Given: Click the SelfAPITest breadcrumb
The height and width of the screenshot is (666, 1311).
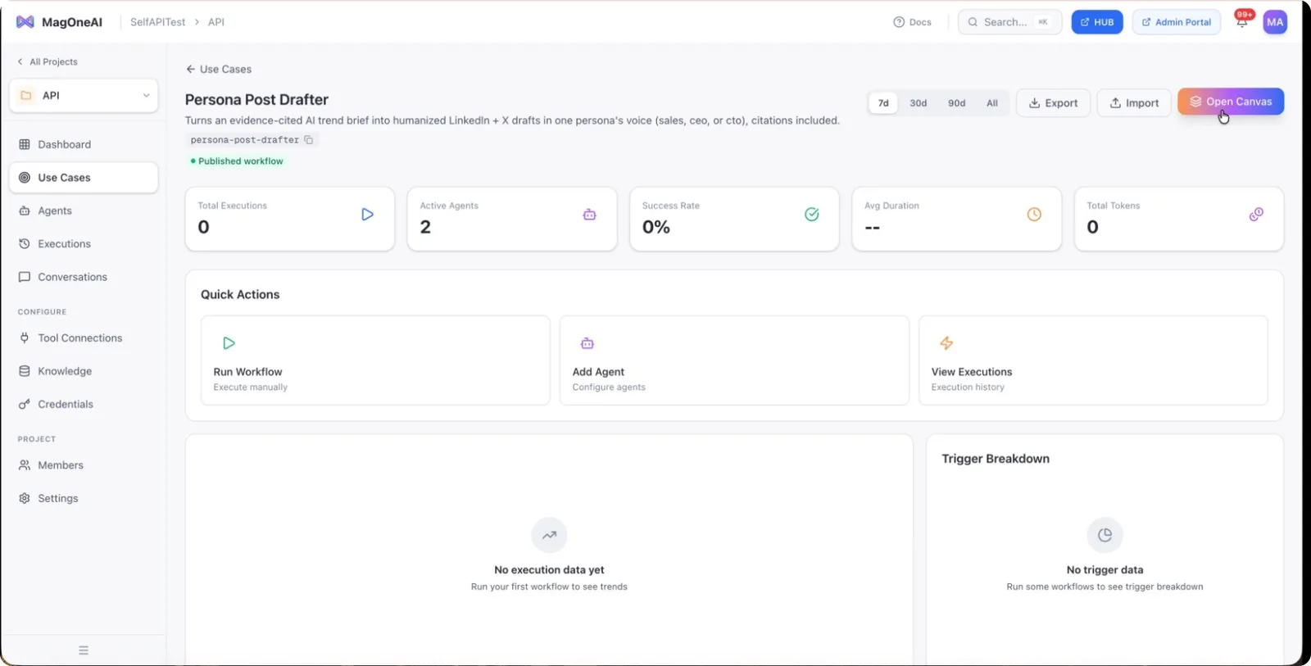Looking at the screenshot, I should [158, 22].
